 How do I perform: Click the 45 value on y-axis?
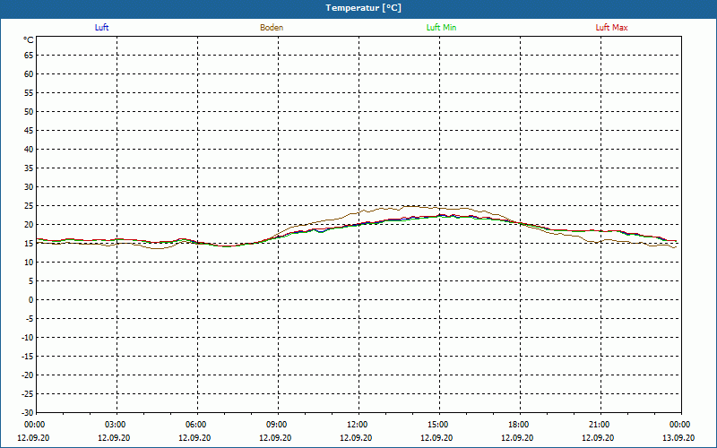(x=29, y=130)
